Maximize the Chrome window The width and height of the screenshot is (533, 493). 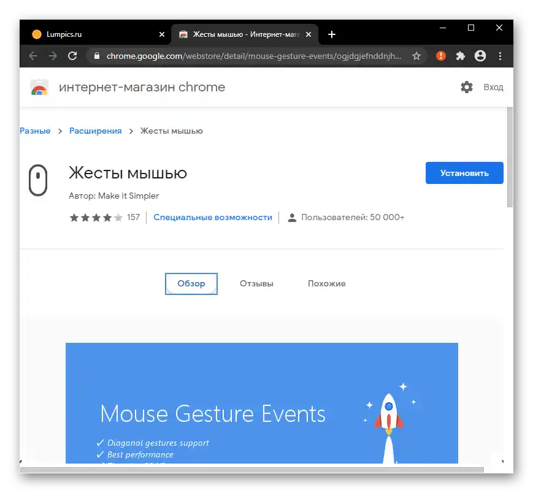471,28
